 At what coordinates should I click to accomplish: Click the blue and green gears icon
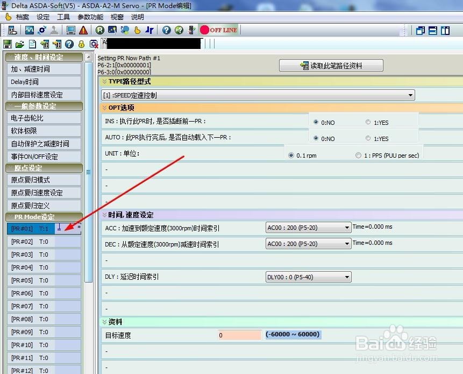pyautogui.click(x=125, y=30)
